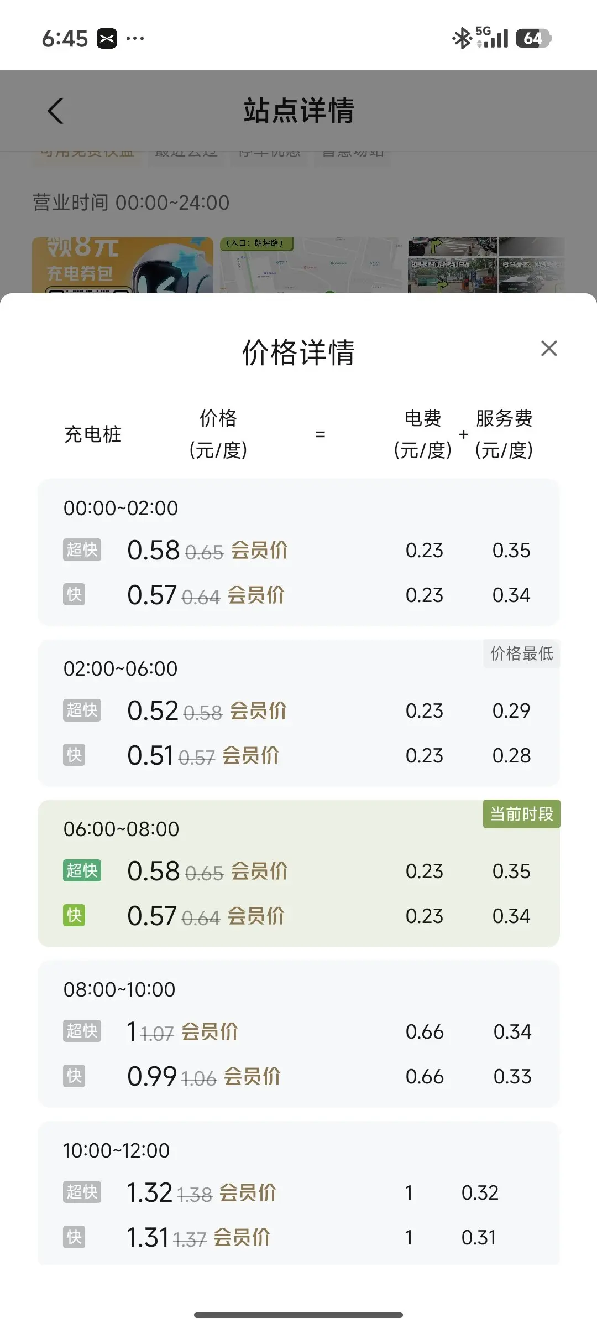The height and width of the screenshot is (1328, 597).
Task: Open the station entrance photo thumbnail
Action: 452,266
